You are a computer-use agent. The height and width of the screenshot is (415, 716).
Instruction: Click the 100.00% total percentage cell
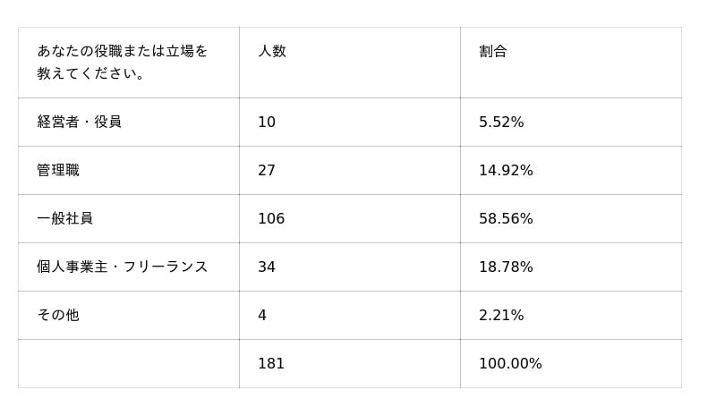510,364
